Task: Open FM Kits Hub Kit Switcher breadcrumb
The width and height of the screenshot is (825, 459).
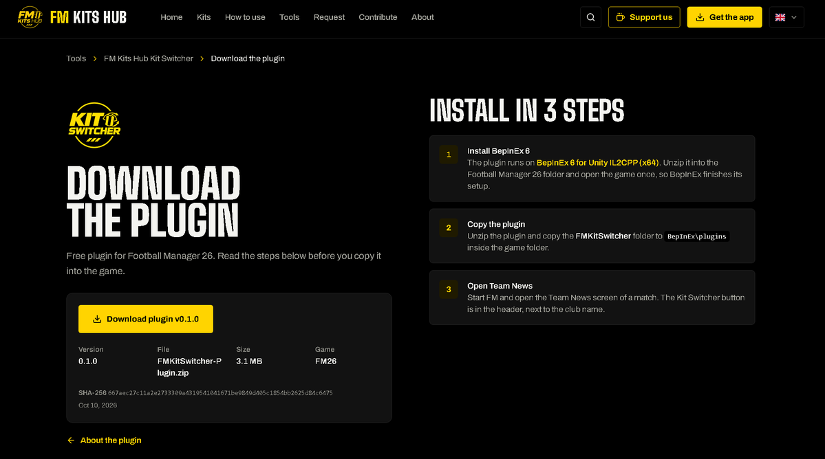Action: 149,58
